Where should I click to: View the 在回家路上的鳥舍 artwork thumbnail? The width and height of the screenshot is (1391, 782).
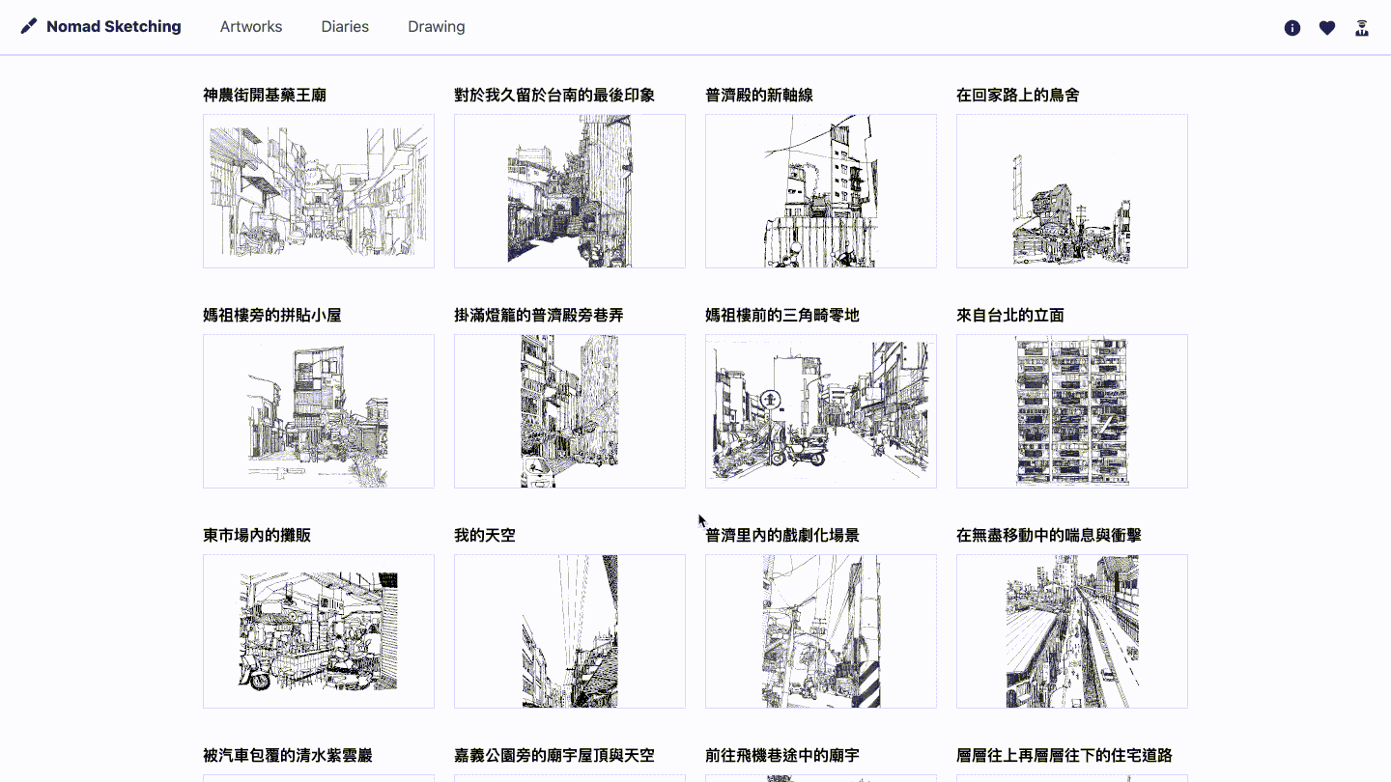click(1072, 191)
